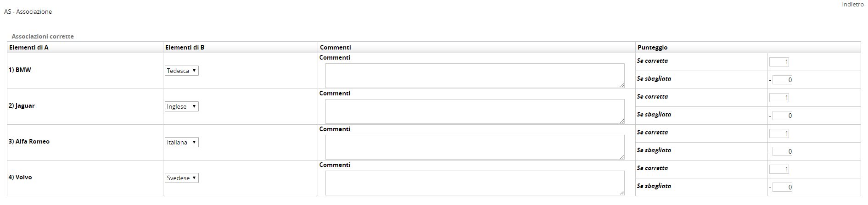Open the Inglese dropdown for Jaguar
868x205 pixels.
[181, 106]
